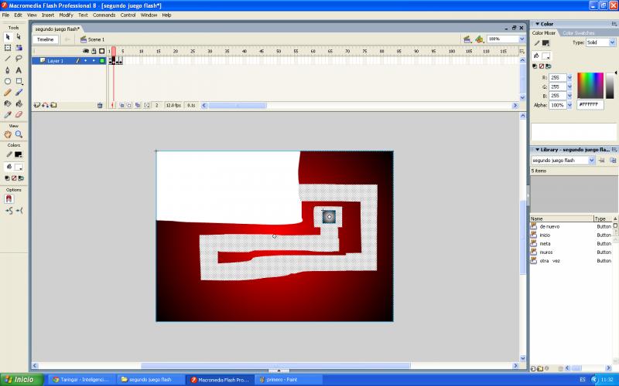
Task: Click the Straighten option icon
Action: coord(19,211)
